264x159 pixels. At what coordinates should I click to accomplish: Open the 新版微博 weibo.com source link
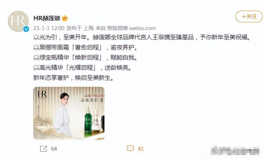point(131,28)
